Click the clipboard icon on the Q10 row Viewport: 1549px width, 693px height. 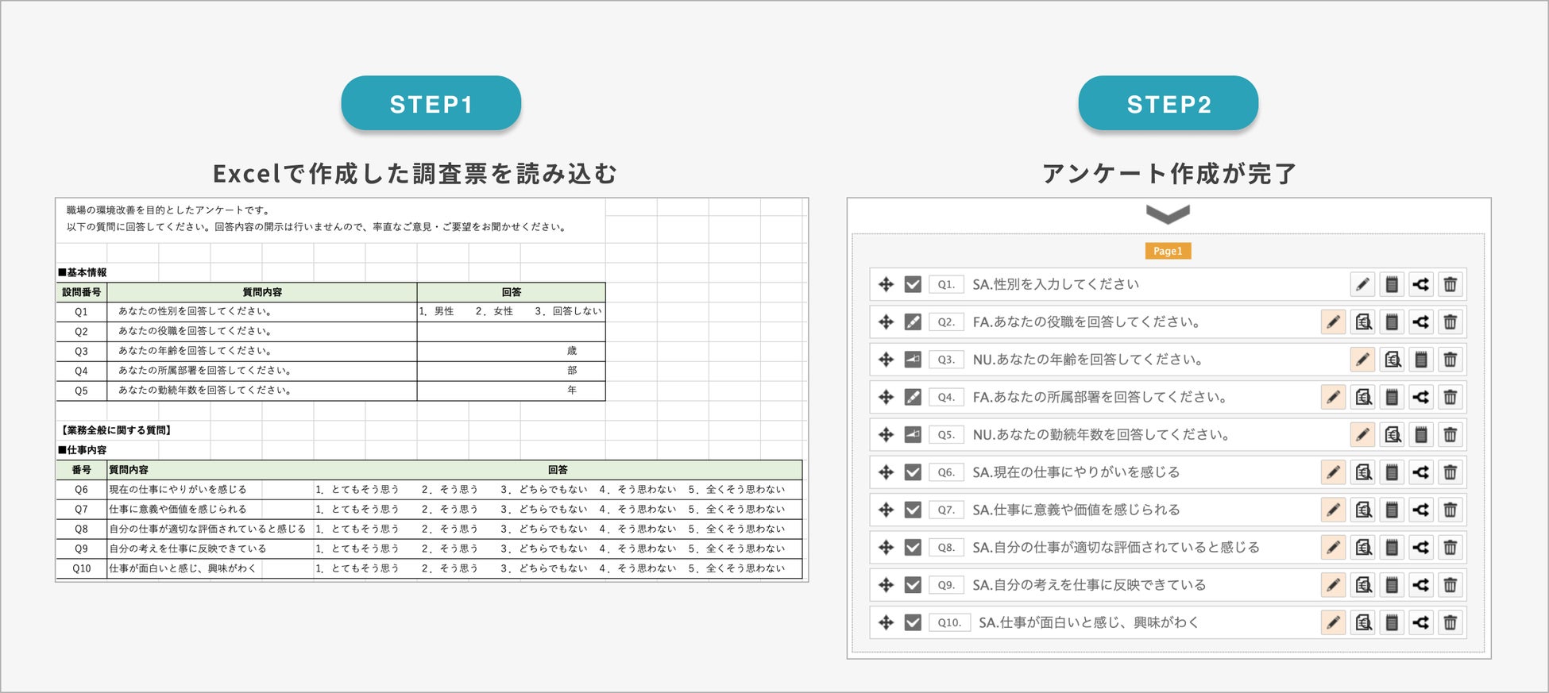(x=1392, y=622)
